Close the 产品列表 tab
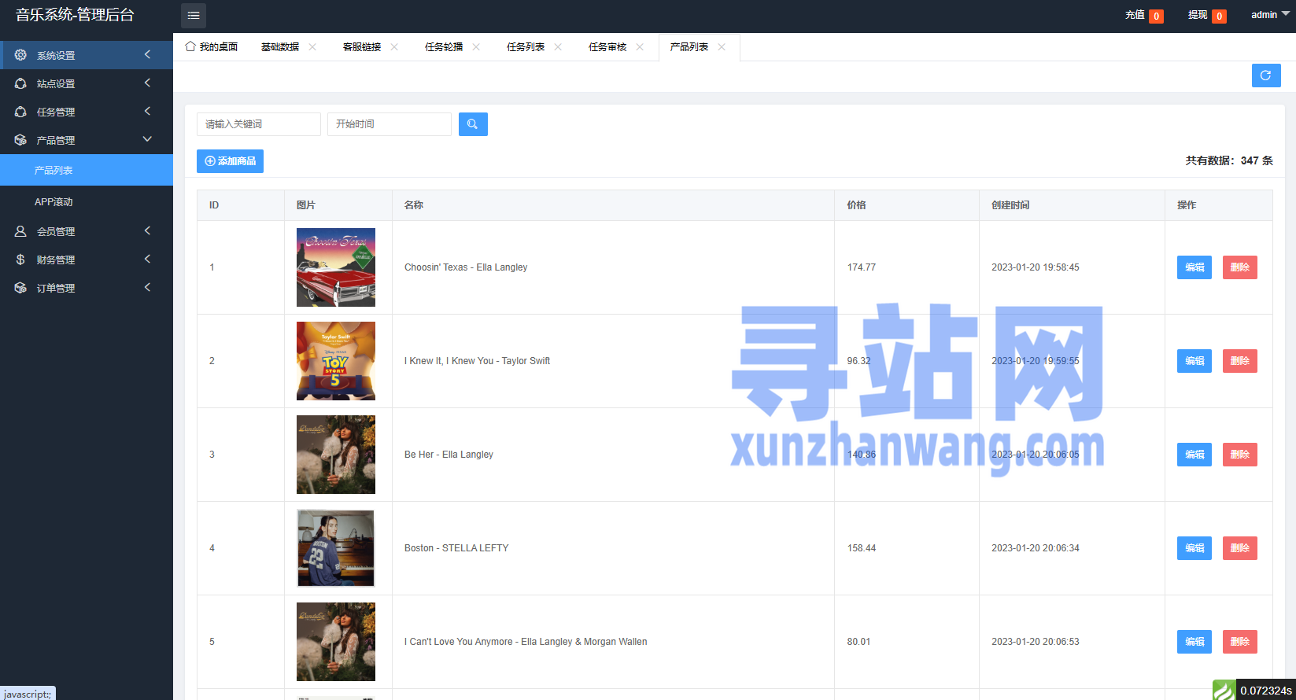The image size is (1296, 700). pos(722,47)
